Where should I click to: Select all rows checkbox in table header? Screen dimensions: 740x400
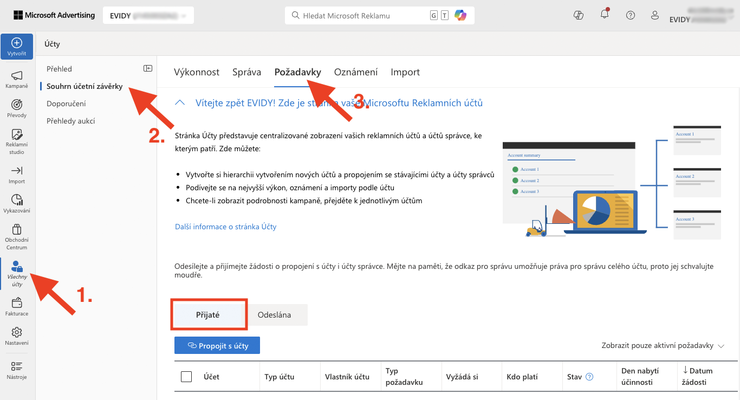pyautogui.click(x=186, y=377)
